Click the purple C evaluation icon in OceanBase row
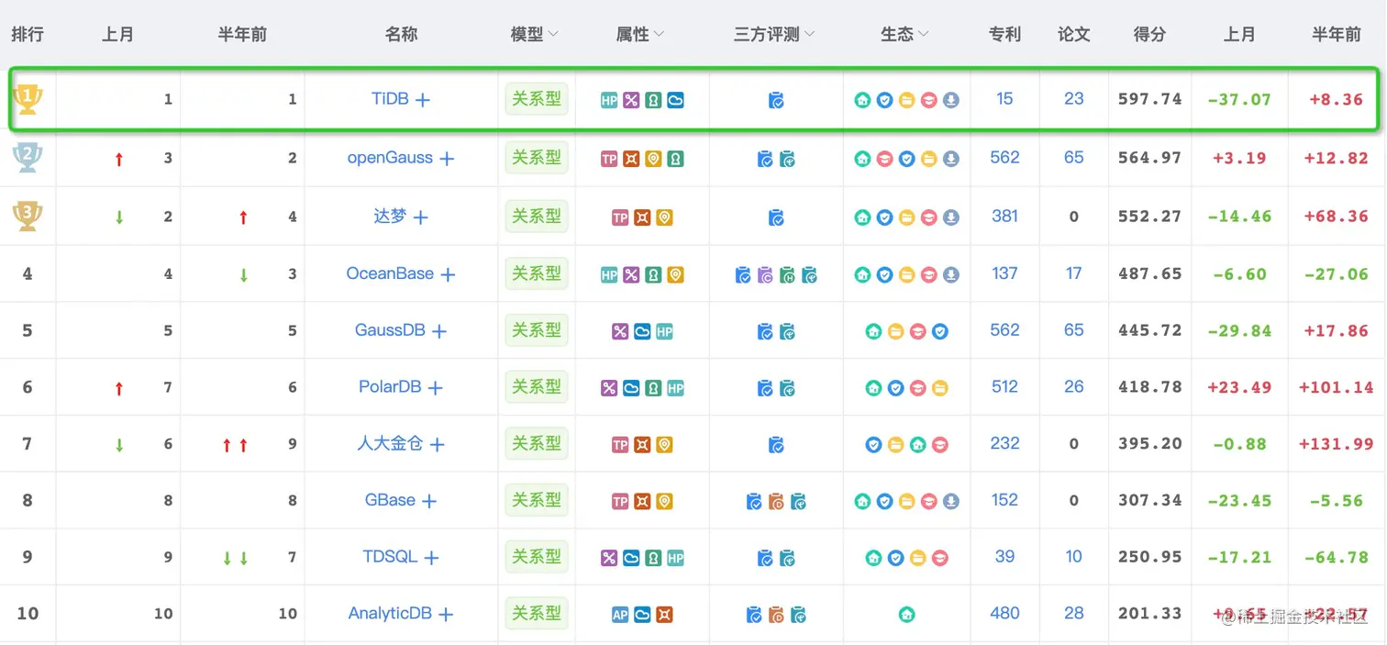Image resolution: width=1387 pixels, height=645 pixels. tap(765, 274)
